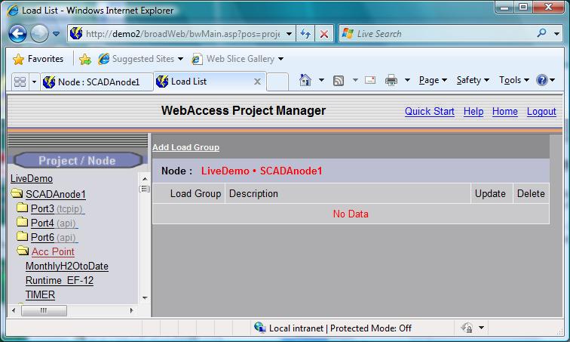
Task: Click the Print icon in command bar
Action: point(391,80)
